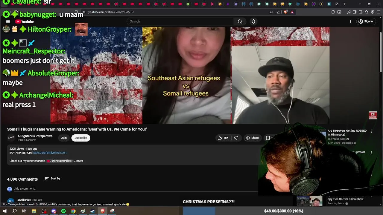This screenshot has height=215, width=383.
Task: Switch to the globe-icon browser tab
Action: (x=337, y=4)
